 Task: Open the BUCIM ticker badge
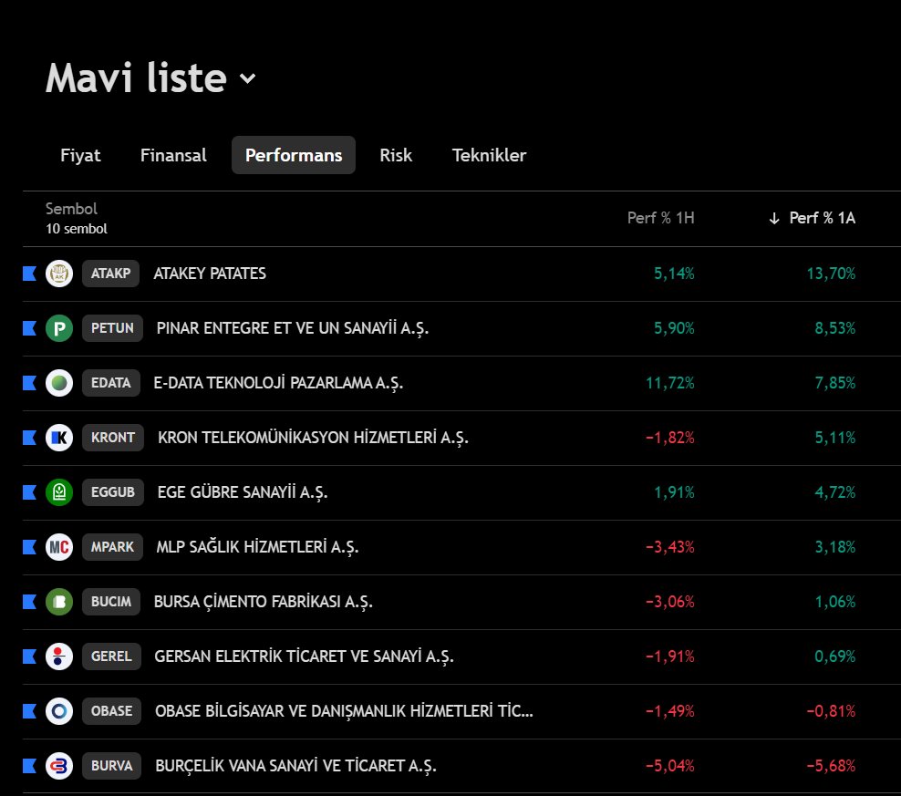coord(111,602)
